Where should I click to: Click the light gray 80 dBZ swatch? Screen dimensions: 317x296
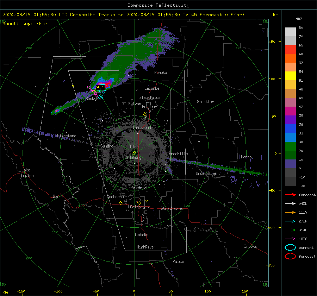coord(290,32)
